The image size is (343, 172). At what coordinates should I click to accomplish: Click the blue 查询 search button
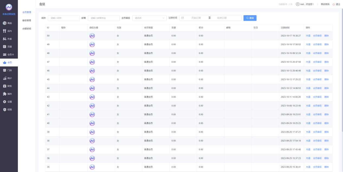[250, 18]
